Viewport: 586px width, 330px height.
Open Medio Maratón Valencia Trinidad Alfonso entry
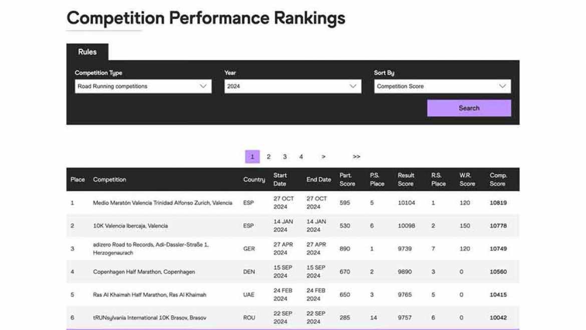click(x=162, y=203)
